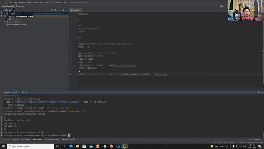This screenshot has height=149, width=264.
Task: Open the weather widget showing Haze
Action: click(x=217, y=146)
